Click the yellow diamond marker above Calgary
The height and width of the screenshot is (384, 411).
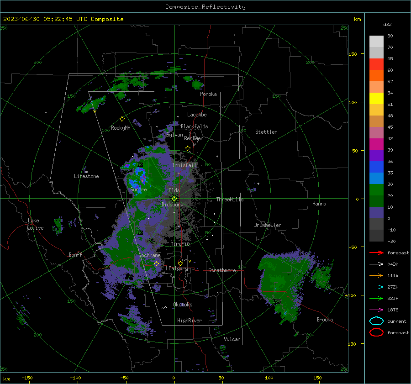pos(180,263)
